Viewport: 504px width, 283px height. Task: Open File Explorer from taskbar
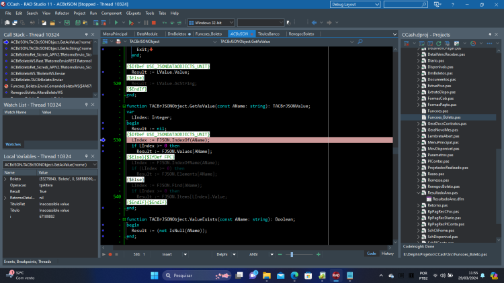(x=267, y=276)
